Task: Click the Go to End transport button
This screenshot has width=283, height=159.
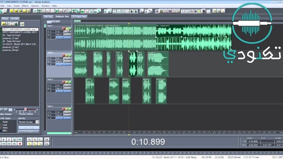Action: (15, 144)
